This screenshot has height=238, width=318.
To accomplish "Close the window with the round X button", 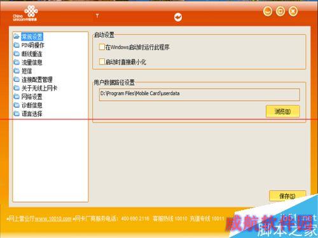I will click(x=293, y=11).
